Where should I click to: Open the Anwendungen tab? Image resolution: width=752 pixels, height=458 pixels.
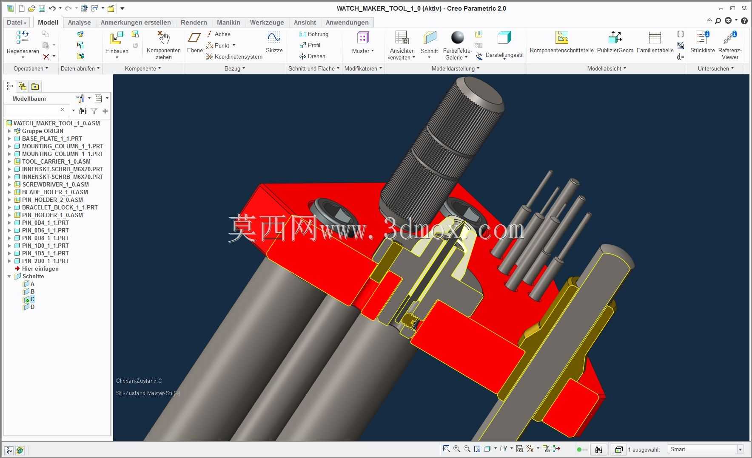click(x=347, y=23)
